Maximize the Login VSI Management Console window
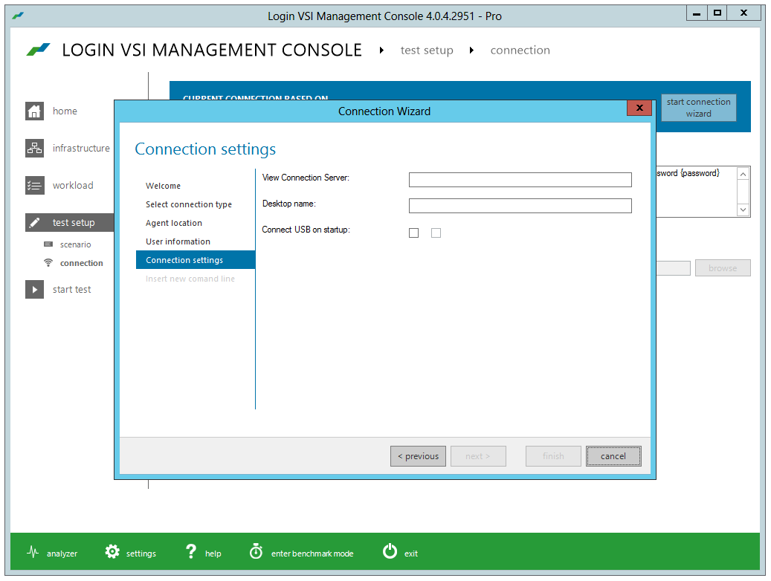The width and height of the screenshot is (771, 581). pos(717,13)
